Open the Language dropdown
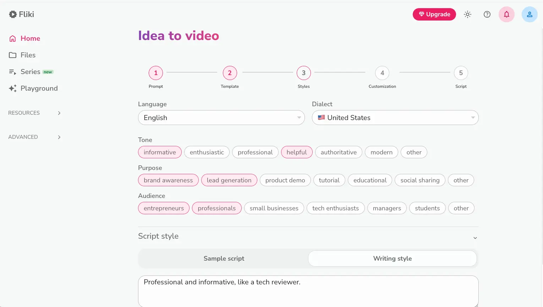This screenshot has height=307, width=543. pos(221,117)
